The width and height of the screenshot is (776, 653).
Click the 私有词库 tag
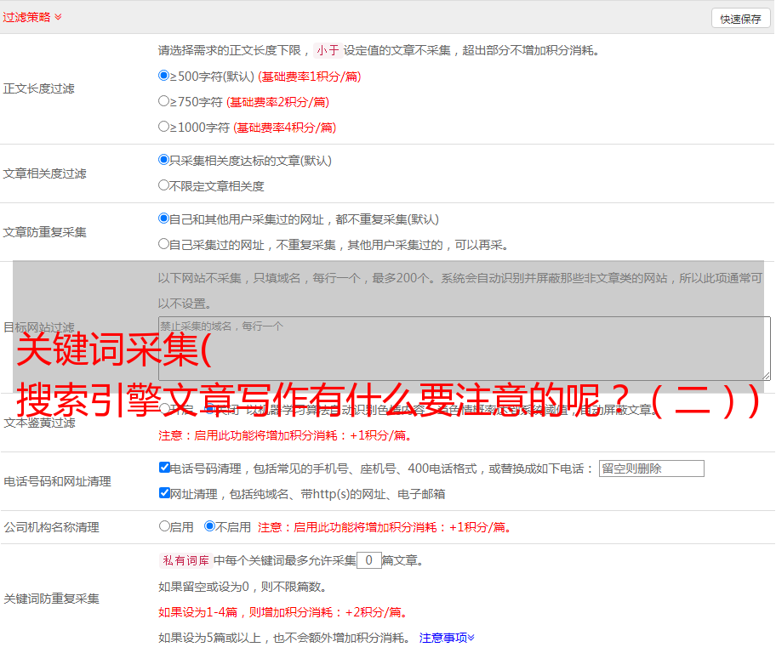coord(186,560)
